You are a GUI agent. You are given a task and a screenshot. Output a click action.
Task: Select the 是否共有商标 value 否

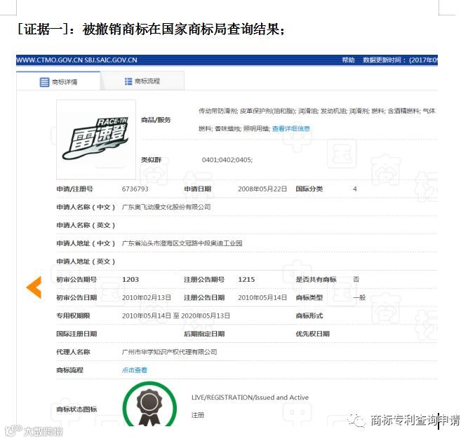click(x=356, y=279)
